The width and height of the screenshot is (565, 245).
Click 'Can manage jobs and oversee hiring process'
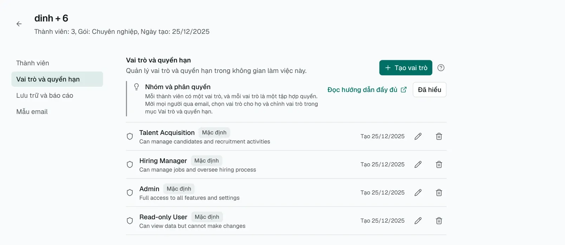[198, 170]
